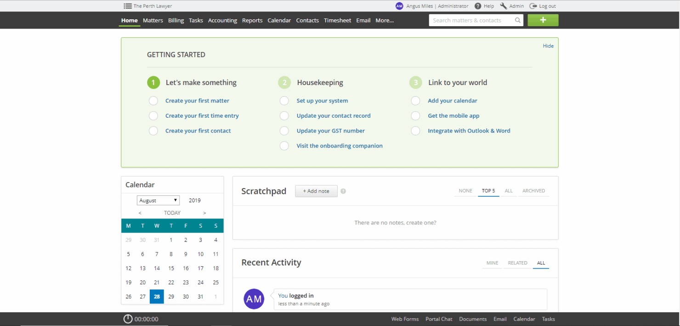Viewport: 680px width, 326px height.
Task: Select Recent Activity ALL tab
Action: [x=541, y=263]
